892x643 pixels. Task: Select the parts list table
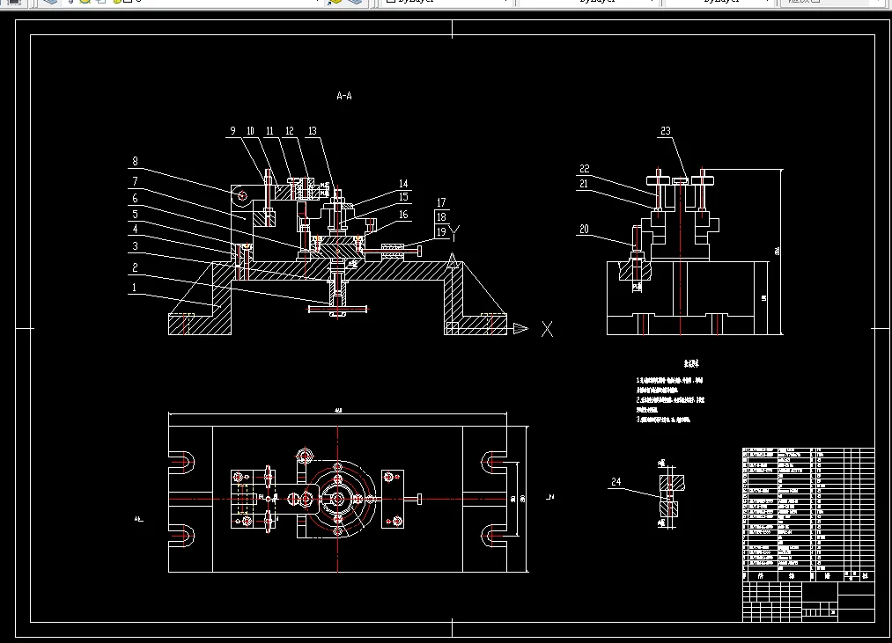point(808,515)
